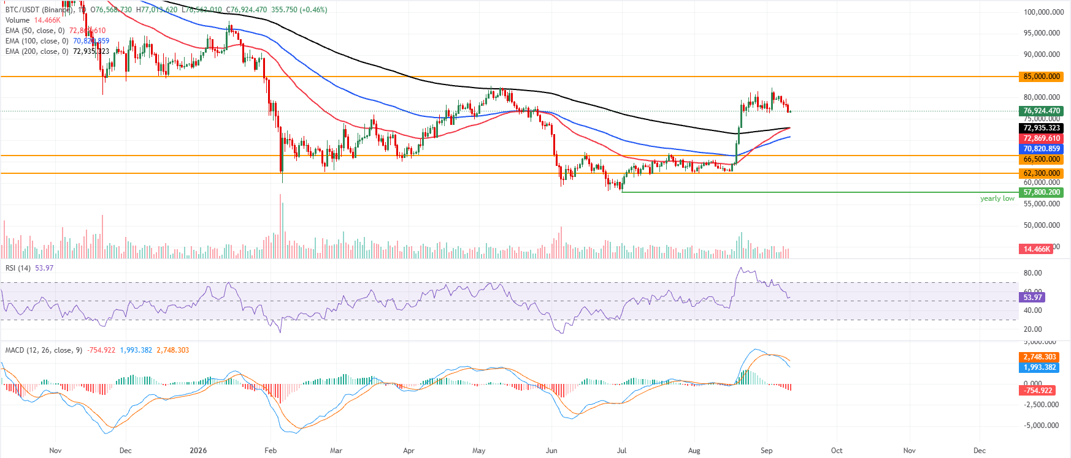This screenshot has width=1071, height=458.
Task: Click the -5,000.000 MACD scale value
Action: point(1042,426)
